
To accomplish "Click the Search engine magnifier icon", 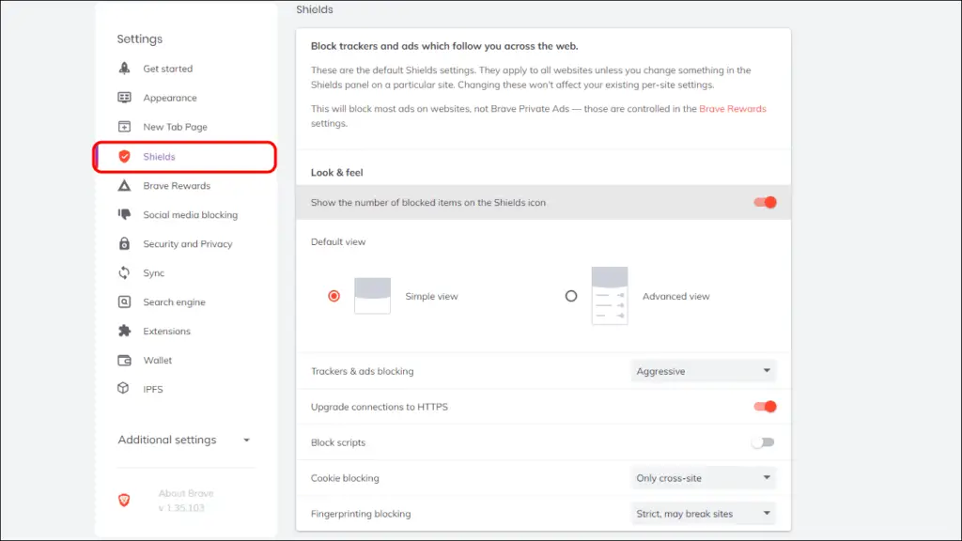I will click(124, 301).
